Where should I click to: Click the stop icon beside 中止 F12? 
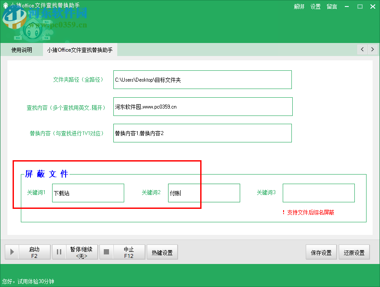point(106,252)
